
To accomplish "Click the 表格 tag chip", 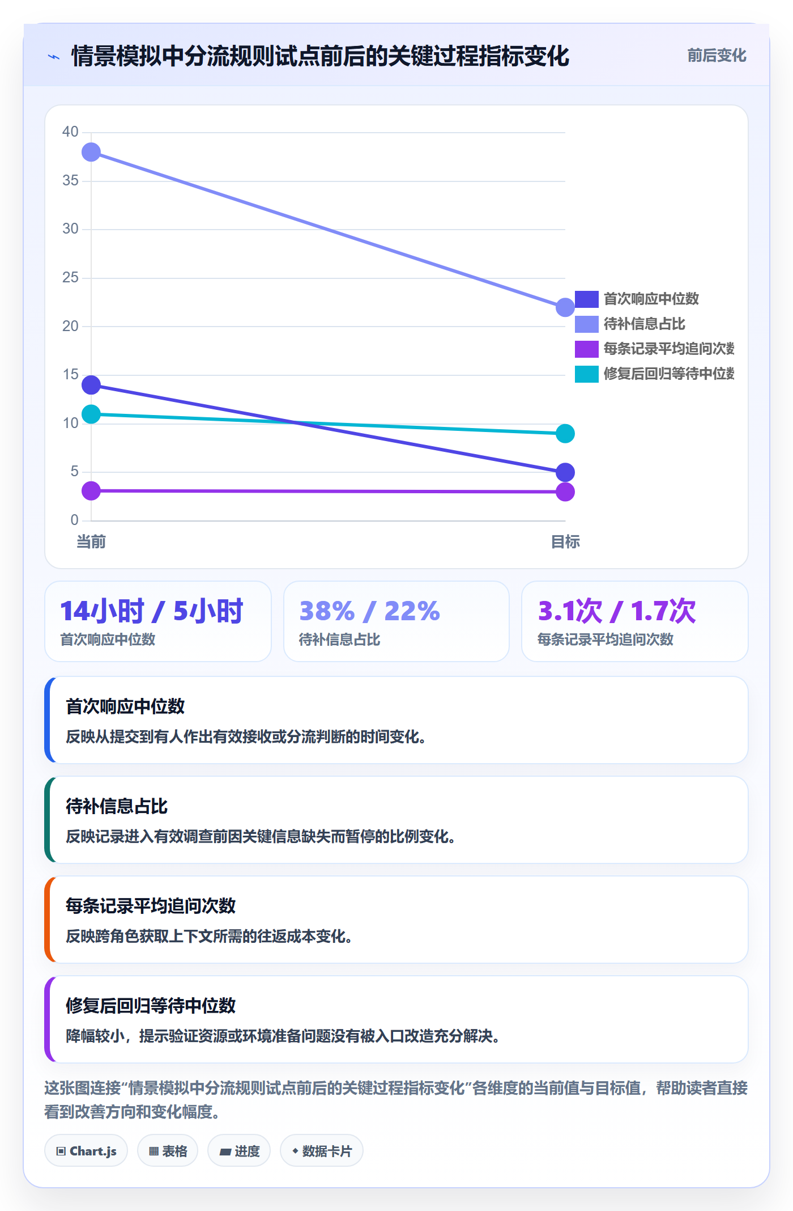I will (x=168, y=1151).
